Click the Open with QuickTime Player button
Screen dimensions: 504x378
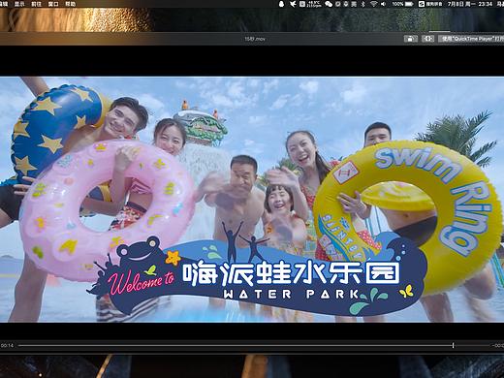(471, 39)
